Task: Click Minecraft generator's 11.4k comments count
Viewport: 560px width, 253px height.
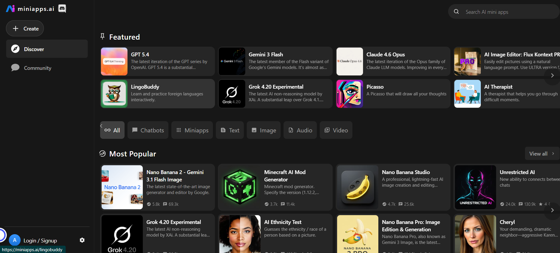Action: pos(288,204)
